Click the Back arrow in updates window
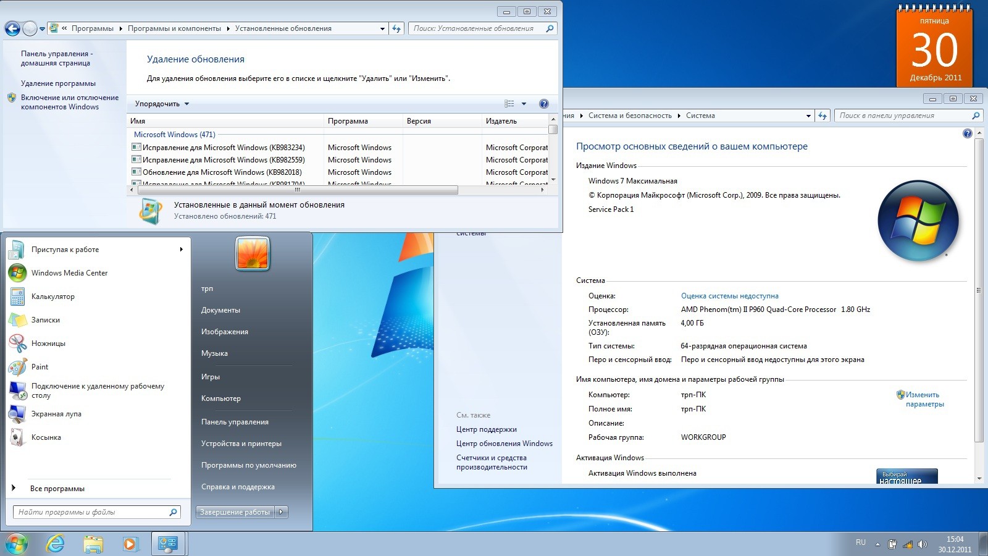Screen dimensions: 988x556 click(12, 28)
